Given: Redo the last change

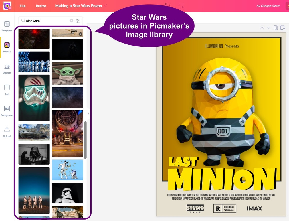Looking at the screenshot, I should pyautogui.click(x=181, y=6).
